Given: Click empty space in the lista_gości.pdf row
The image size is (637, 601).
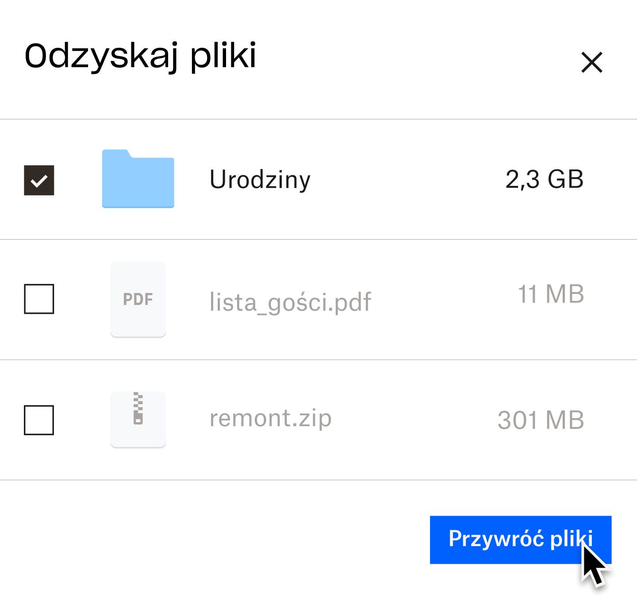Looking at the screenshot, I should (442, 300).
